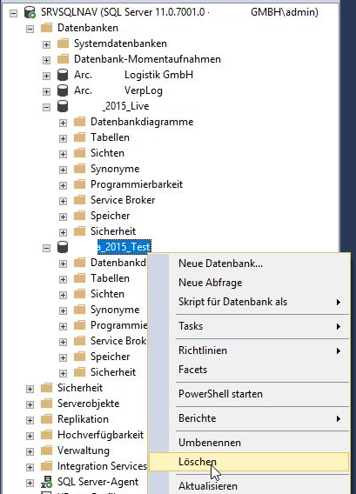
Task: Click the _2015_Live database cylinder icon
Action: (x=63, y=106)
